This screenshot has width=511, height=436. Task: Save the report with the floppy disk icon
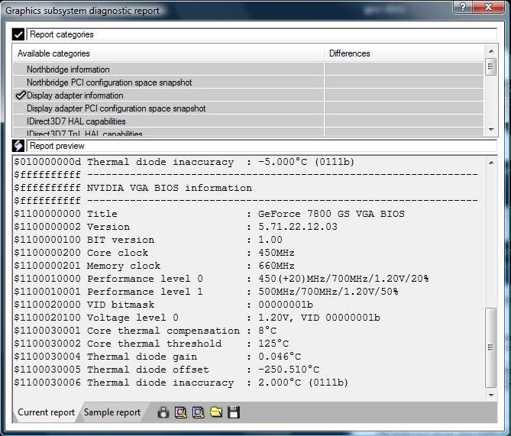234,412
